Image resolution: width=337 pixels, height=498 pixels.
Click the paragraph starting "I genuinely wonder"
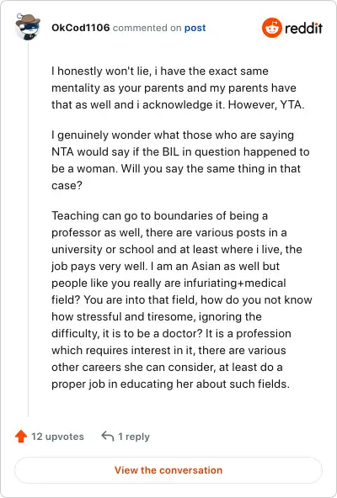[x=180, y=160]
